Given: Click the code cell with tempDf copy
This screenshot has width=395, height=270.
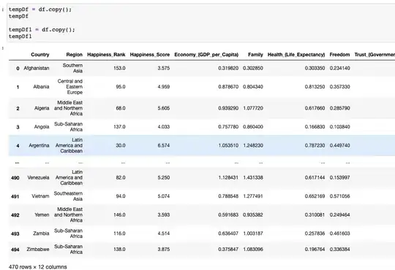Looking at the screenshot, I should pos(201,23).
